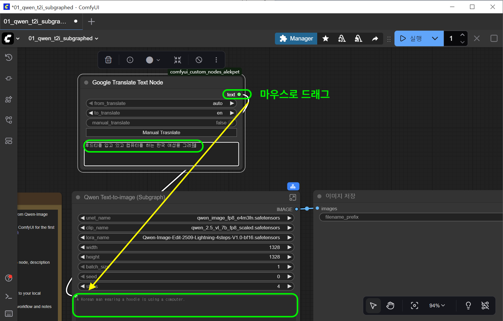503x321 pixels.
Task: Expand the node color dropdown chevron
Action: tap(158, 60)
